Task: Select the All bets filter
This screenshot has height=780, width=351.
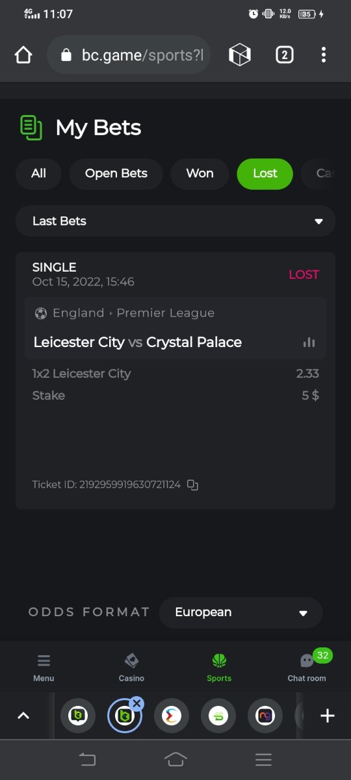Action: tap(38, 174)
